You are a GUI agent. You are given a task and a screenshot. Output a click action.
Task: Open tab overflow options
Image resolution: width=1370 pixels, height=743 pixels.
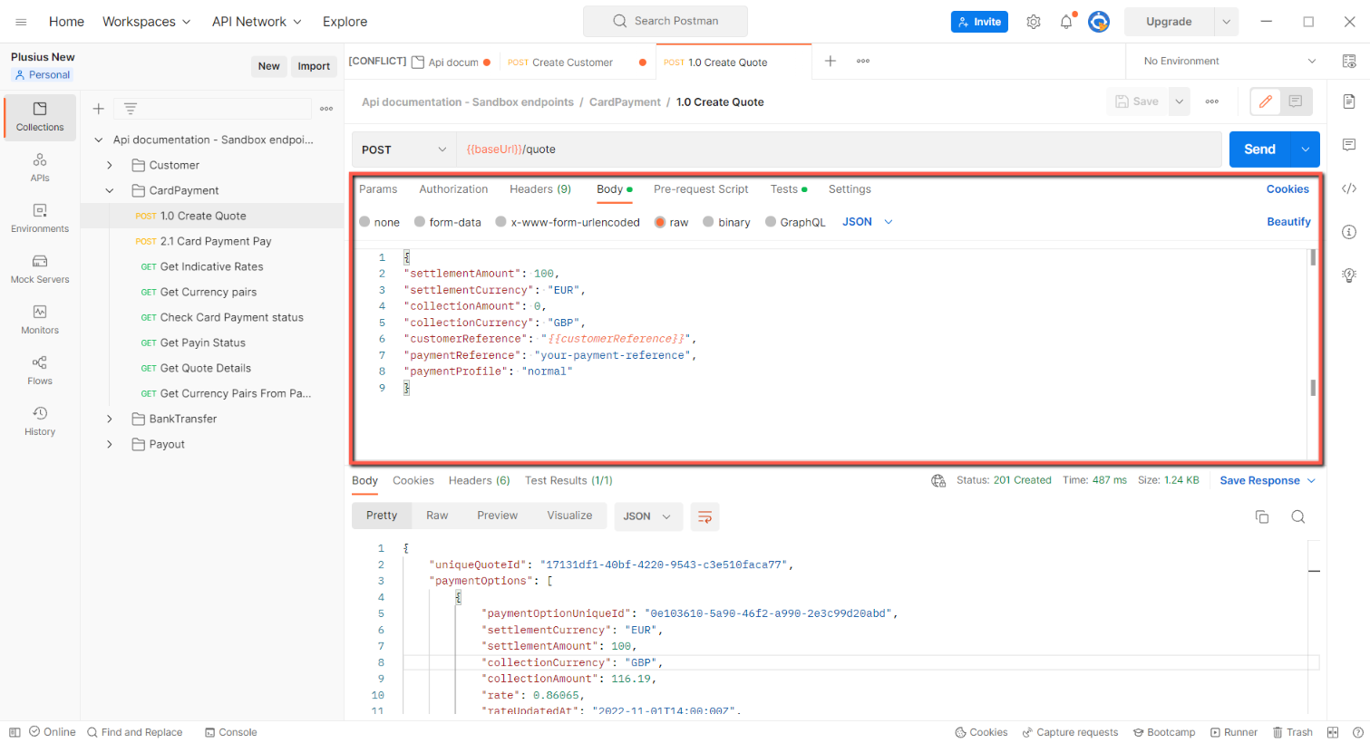(863, 61)
